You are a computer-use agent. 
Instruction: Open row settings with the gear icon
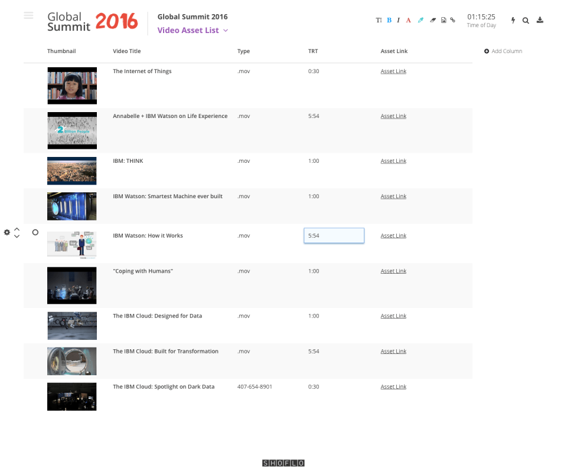click(x=6, y=232)
